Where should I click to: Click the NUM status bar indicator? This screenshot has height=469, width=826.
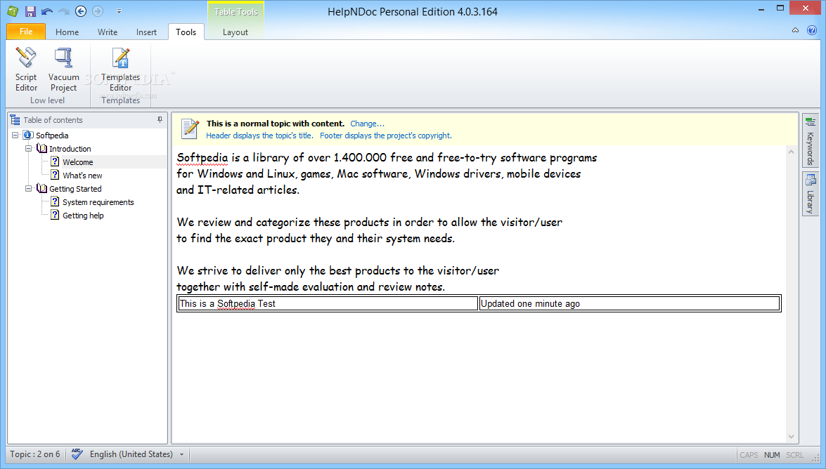[772, 455]
